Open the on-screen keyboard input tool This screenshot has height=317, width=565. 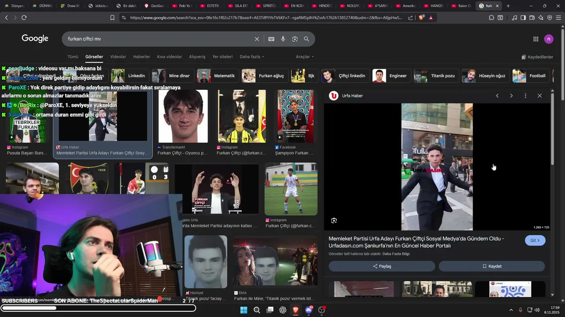[271, 39]
